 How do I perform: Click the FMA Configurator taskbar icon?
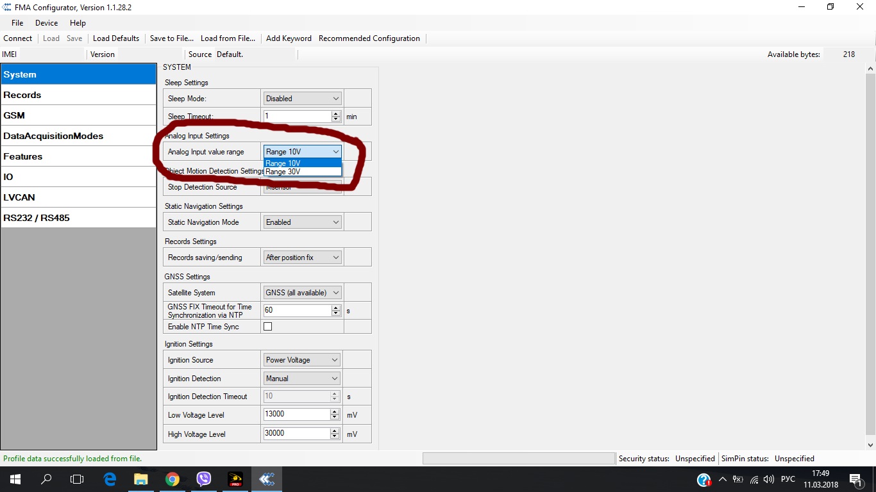pos(267,479)
